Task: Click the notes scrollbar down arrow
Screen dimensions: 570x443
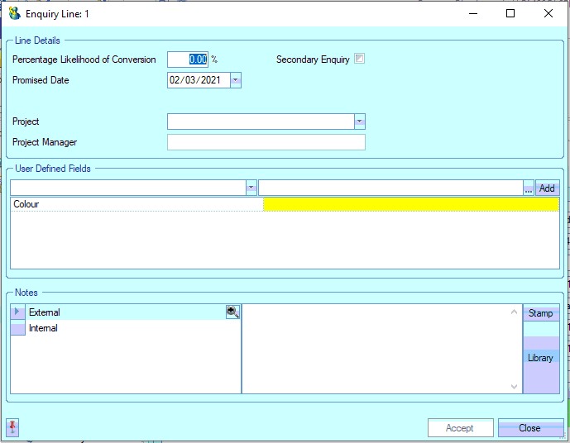Action: pos(514,386)
